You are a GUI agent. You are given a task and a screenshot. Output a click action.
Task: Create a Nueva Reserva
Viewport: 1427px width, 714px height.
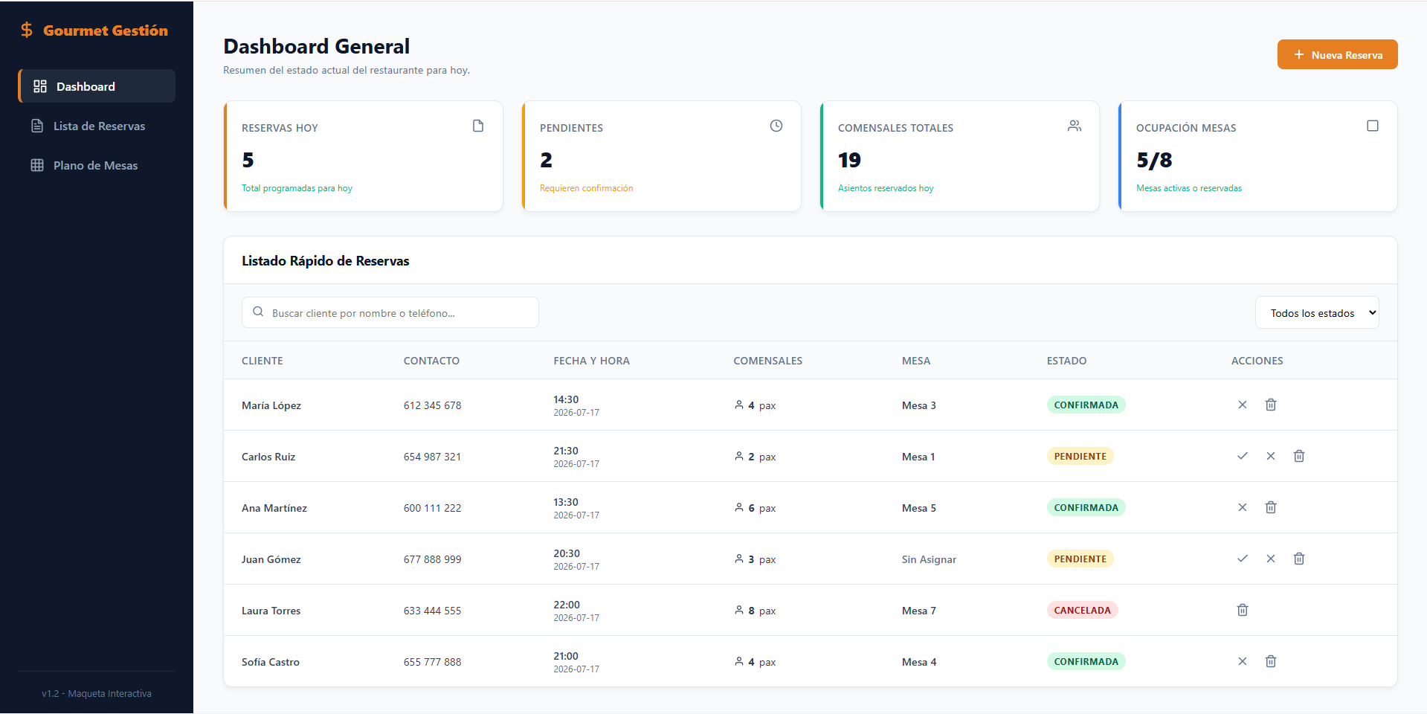click(1337, 54)
